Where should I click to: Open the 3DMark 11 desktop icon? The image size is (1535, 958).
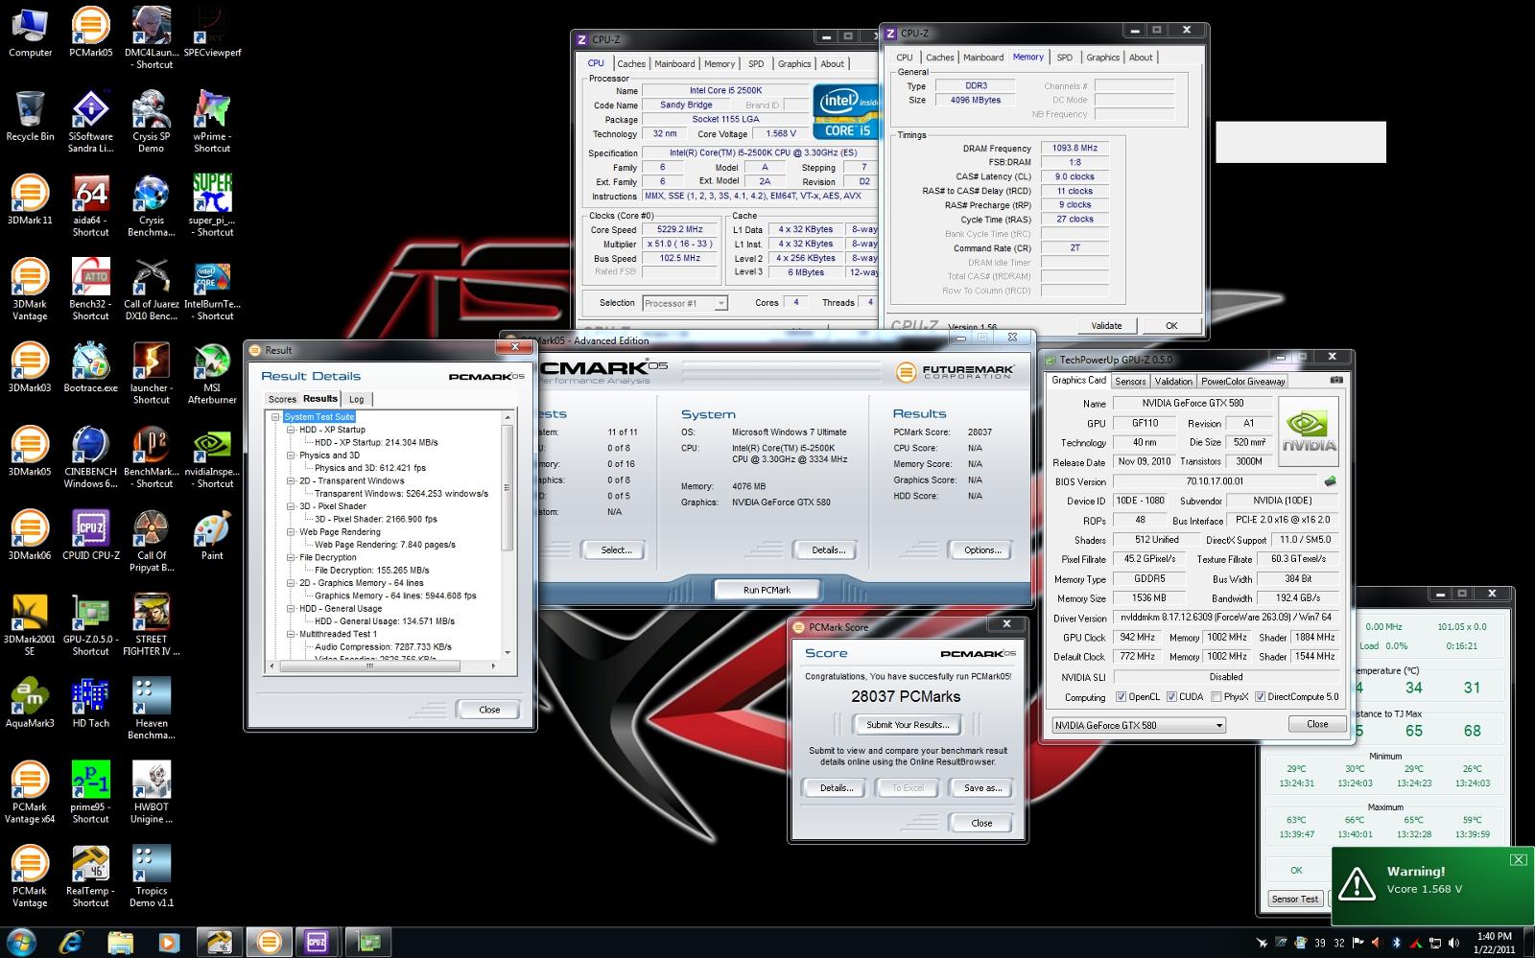pos(30,199)
